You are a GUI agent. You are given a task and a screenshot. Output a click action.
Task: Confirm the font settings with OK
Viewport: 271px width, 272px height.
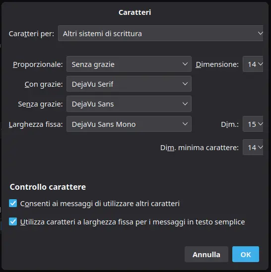tap(246, 254)
